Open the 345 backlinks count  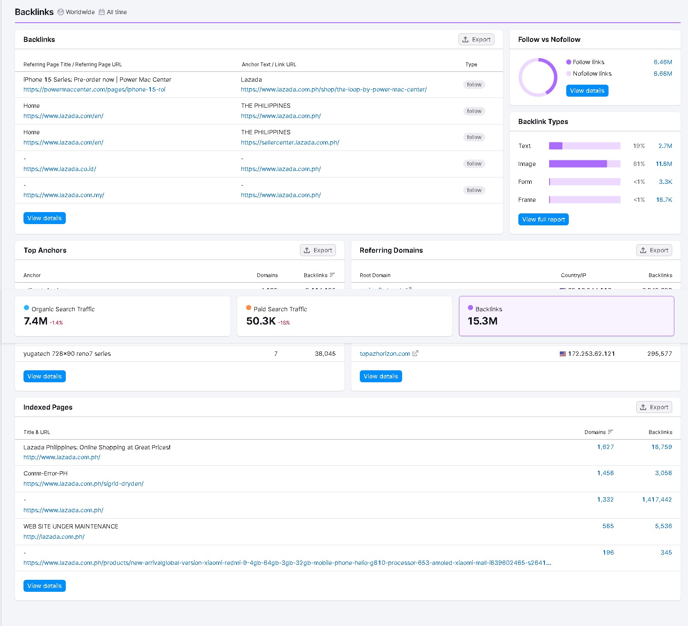(666, 552)
